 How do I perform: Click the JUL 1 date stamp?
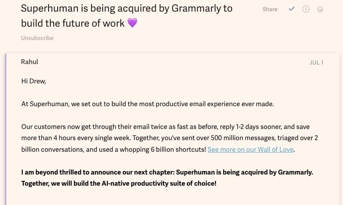pyautogui.click(x=316, y=62)
